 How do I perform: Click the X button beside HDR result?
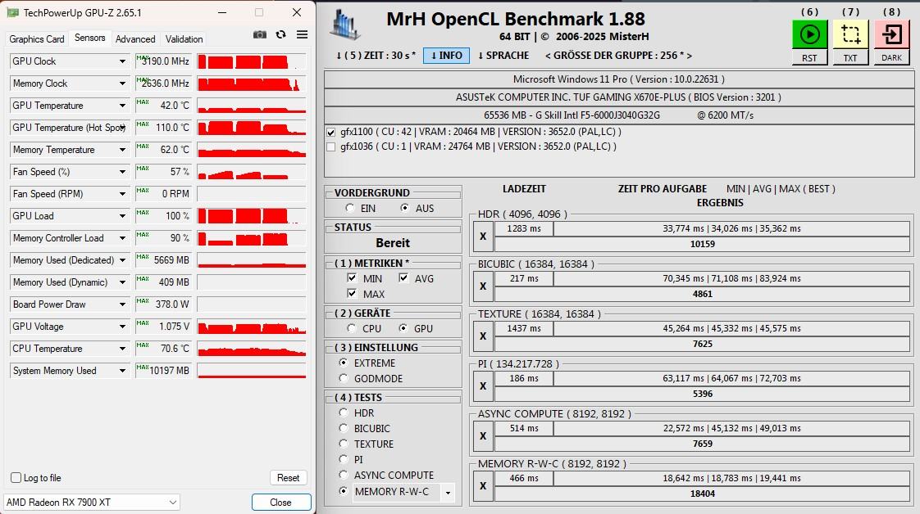click(483, 237)
